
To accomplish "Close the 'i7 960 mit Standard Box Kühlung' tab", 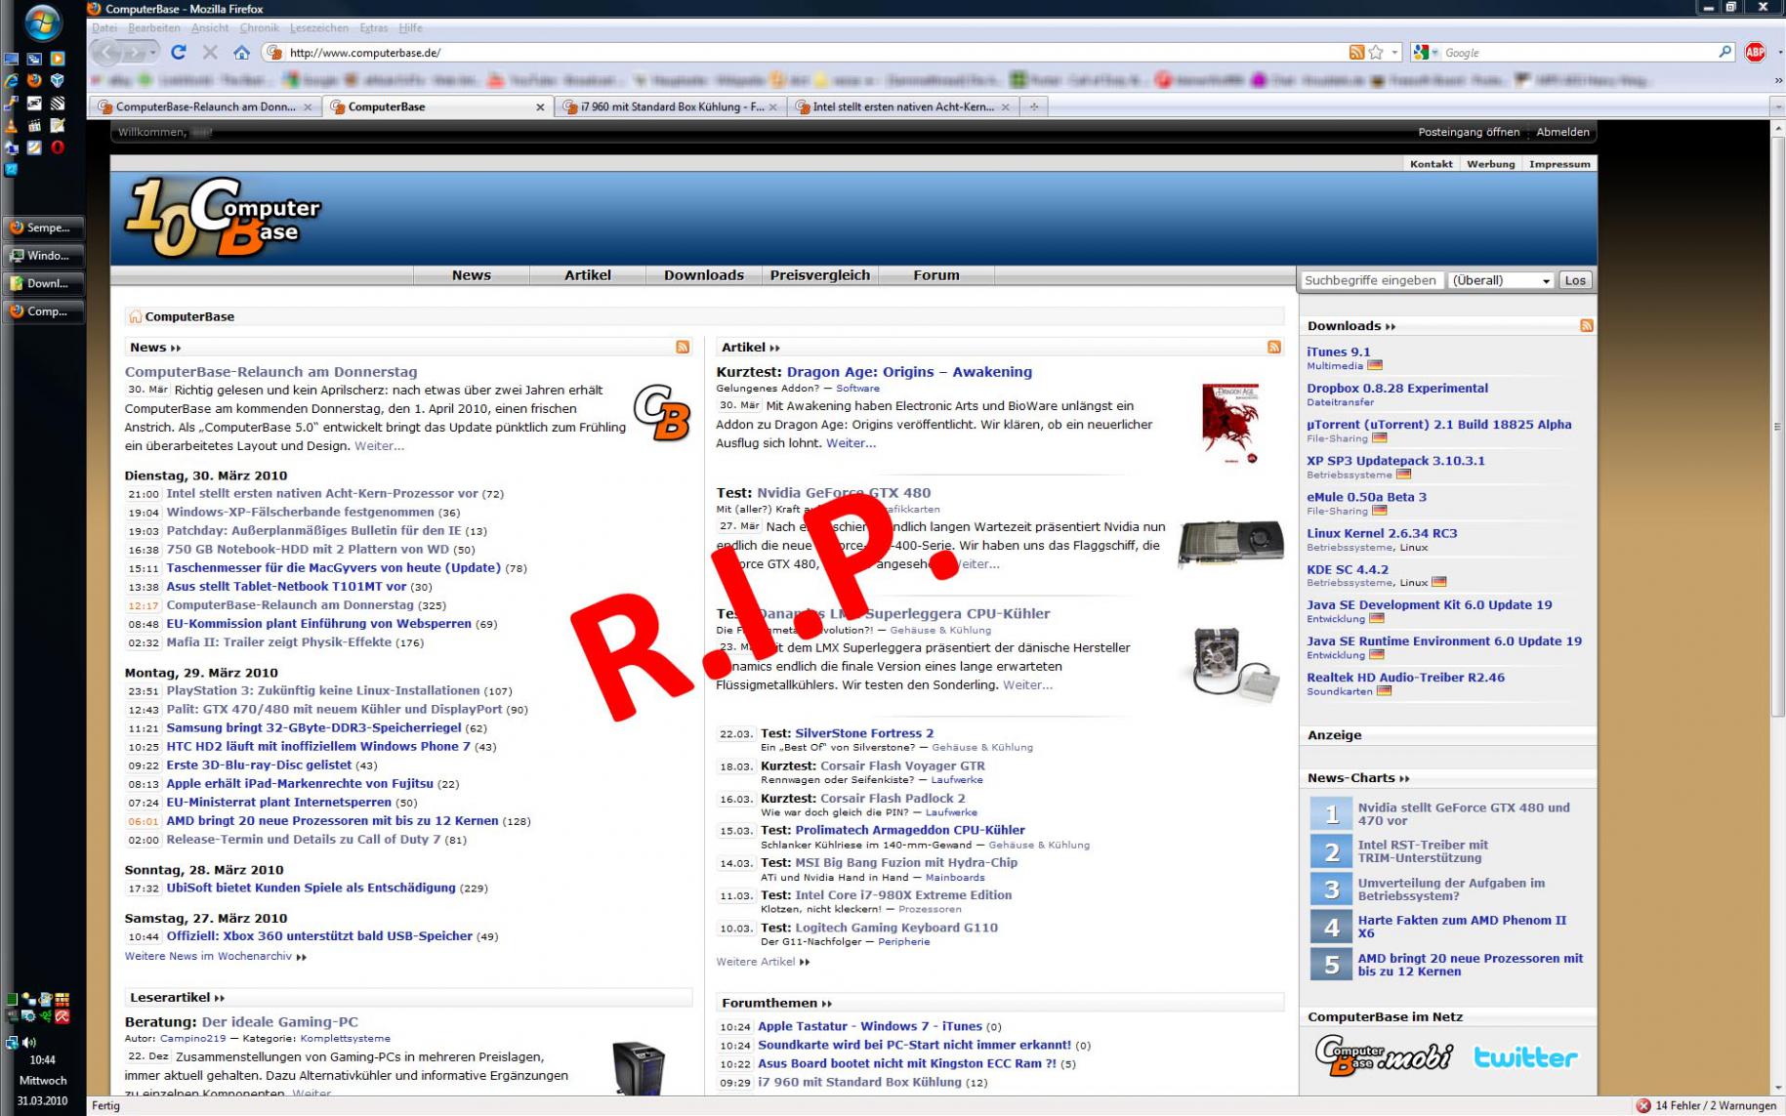I will pyautogui.click(x=773, y=107).
